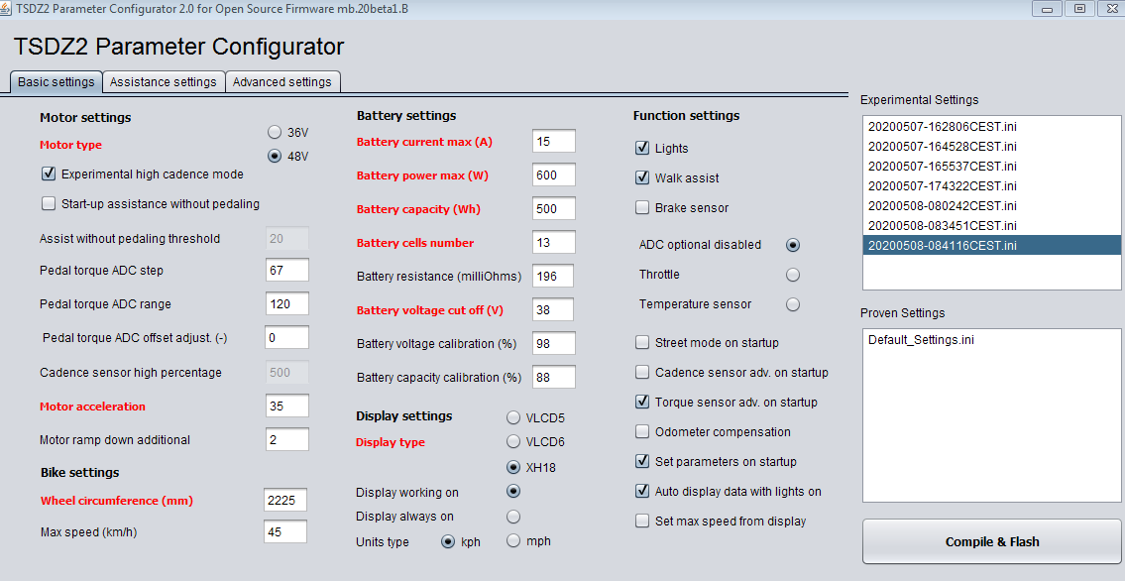Toggle the Lights checkbox
This screenshot has width=1125, height=581.
tap(642, 148)
